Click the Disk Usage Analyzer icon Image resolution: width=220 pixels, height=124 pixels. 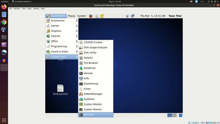[81, 48]
